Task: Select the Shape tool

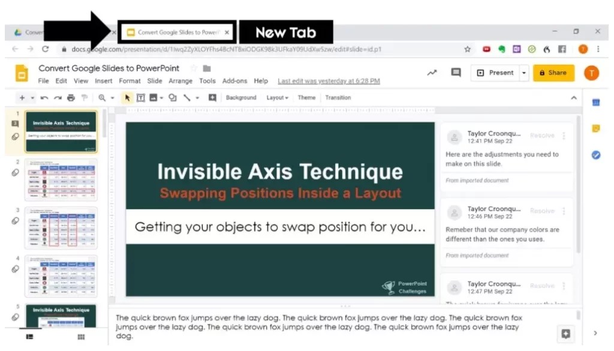Action: click(x=172, y=97)
